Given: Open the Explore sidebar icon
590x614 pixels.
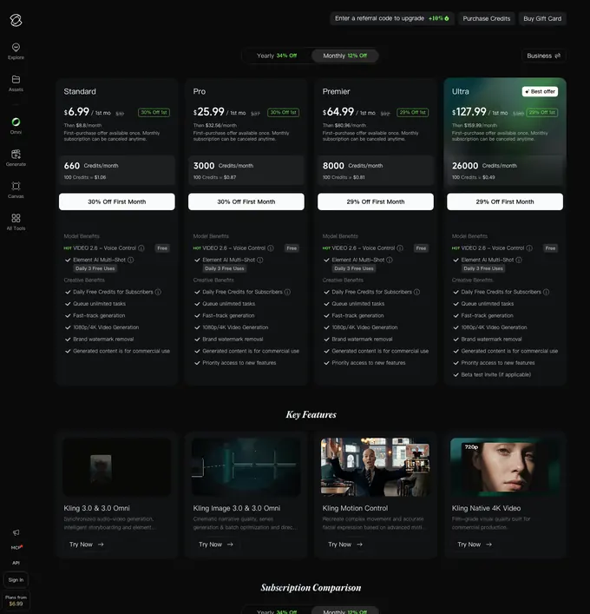Looking at the screenshot, I should click(x=16, y=48).
